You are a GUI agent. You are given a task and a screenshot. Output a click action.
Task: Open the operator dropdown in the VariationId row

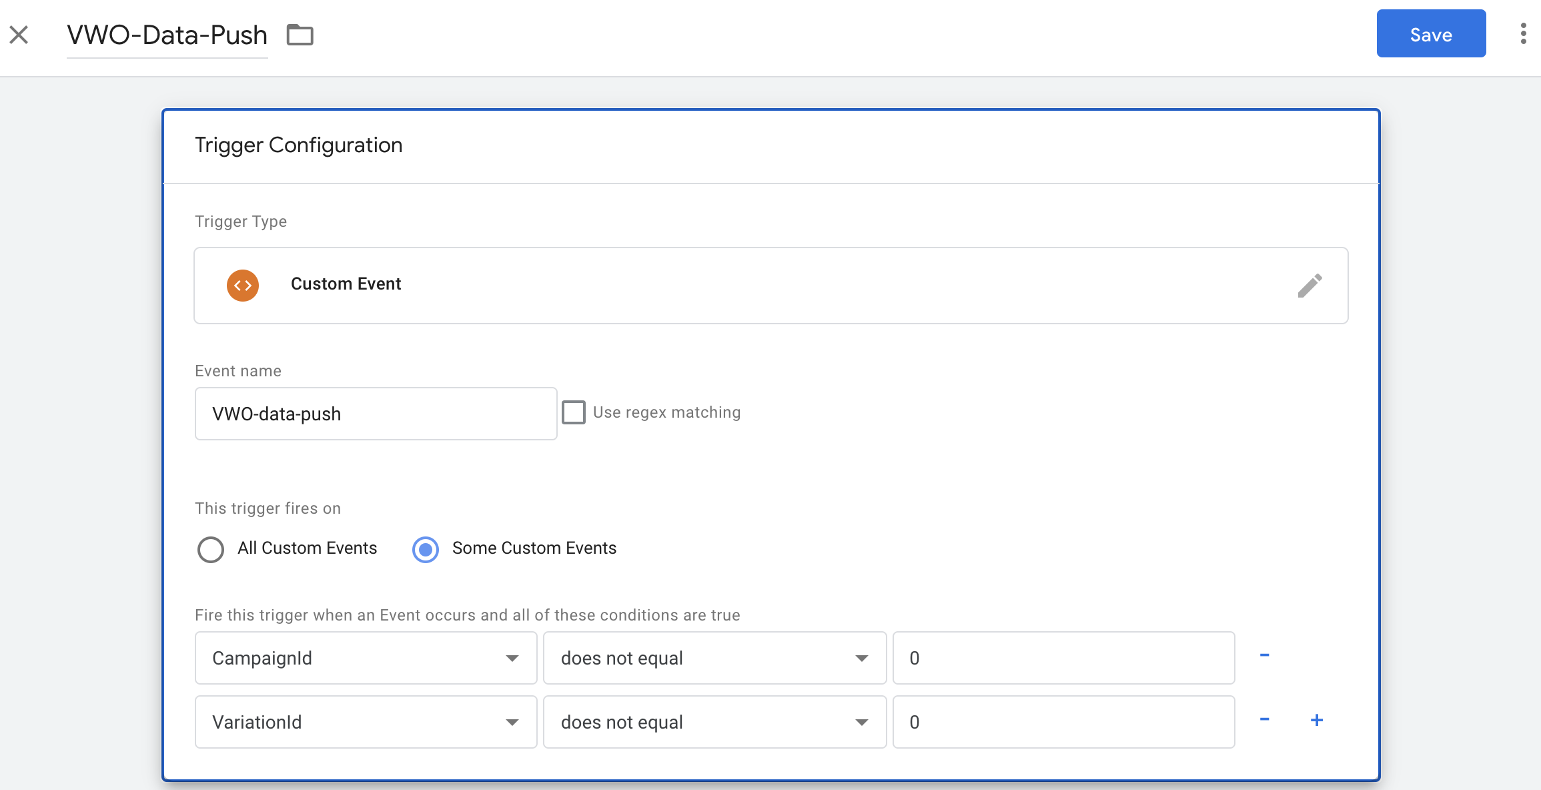pos(715,722)
